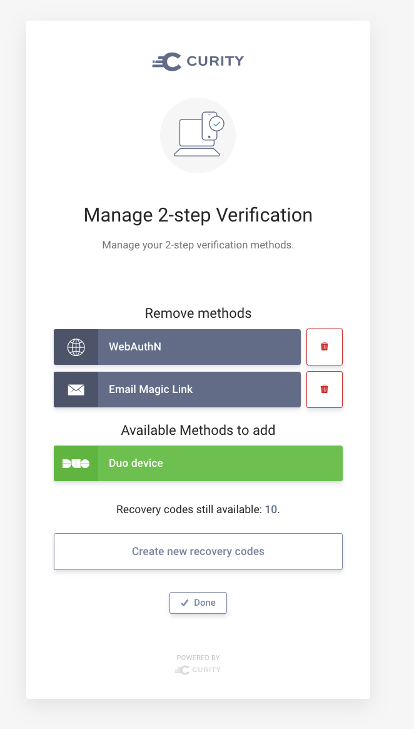Viewport: 414px width, 729px height.
Task: Click the recovery codes count 10
Action: tap(270, 509)
